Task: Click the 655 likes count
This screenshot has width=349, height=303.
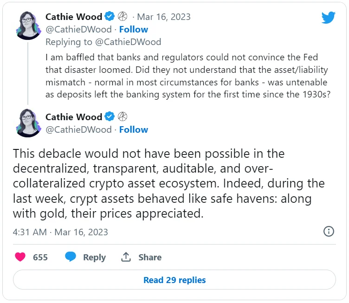Action: (x=40, y=258)
